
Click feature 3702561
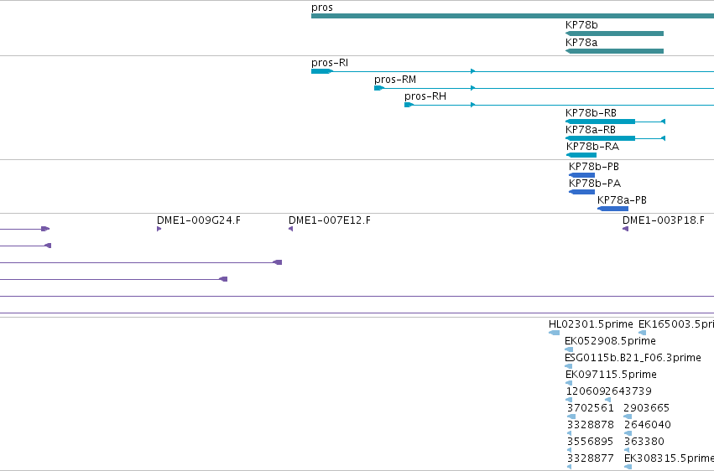(x=571, y=417)
